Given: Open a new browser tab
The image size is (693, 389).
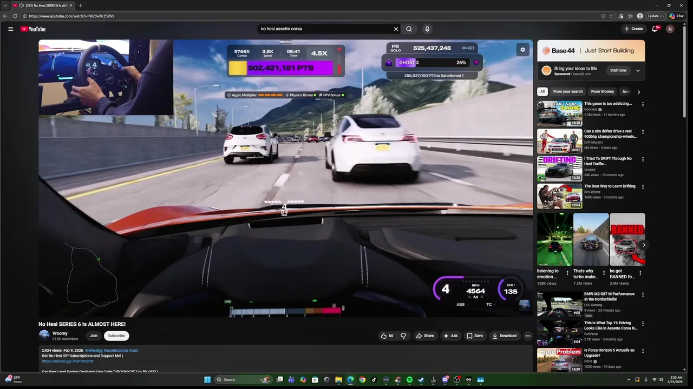Looking at the screenshot, I should 80,5.
